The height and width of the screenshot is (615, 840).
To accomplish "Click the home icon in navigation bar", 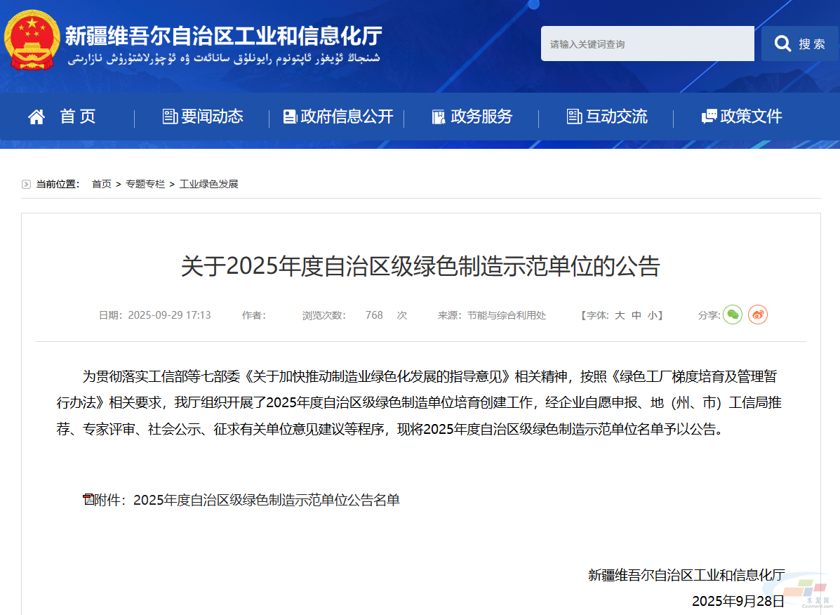I will coord(36,117).
